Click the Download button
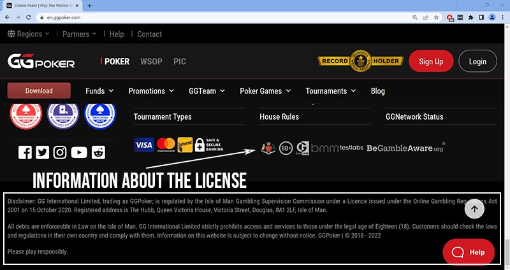Viewport: 510px width, 270px height. [39, 90]
